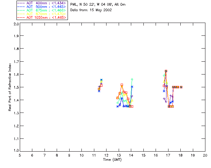Click the purple AOT 400nm legend entry
The height and width of the screenshot is (168, 211).
42,3
